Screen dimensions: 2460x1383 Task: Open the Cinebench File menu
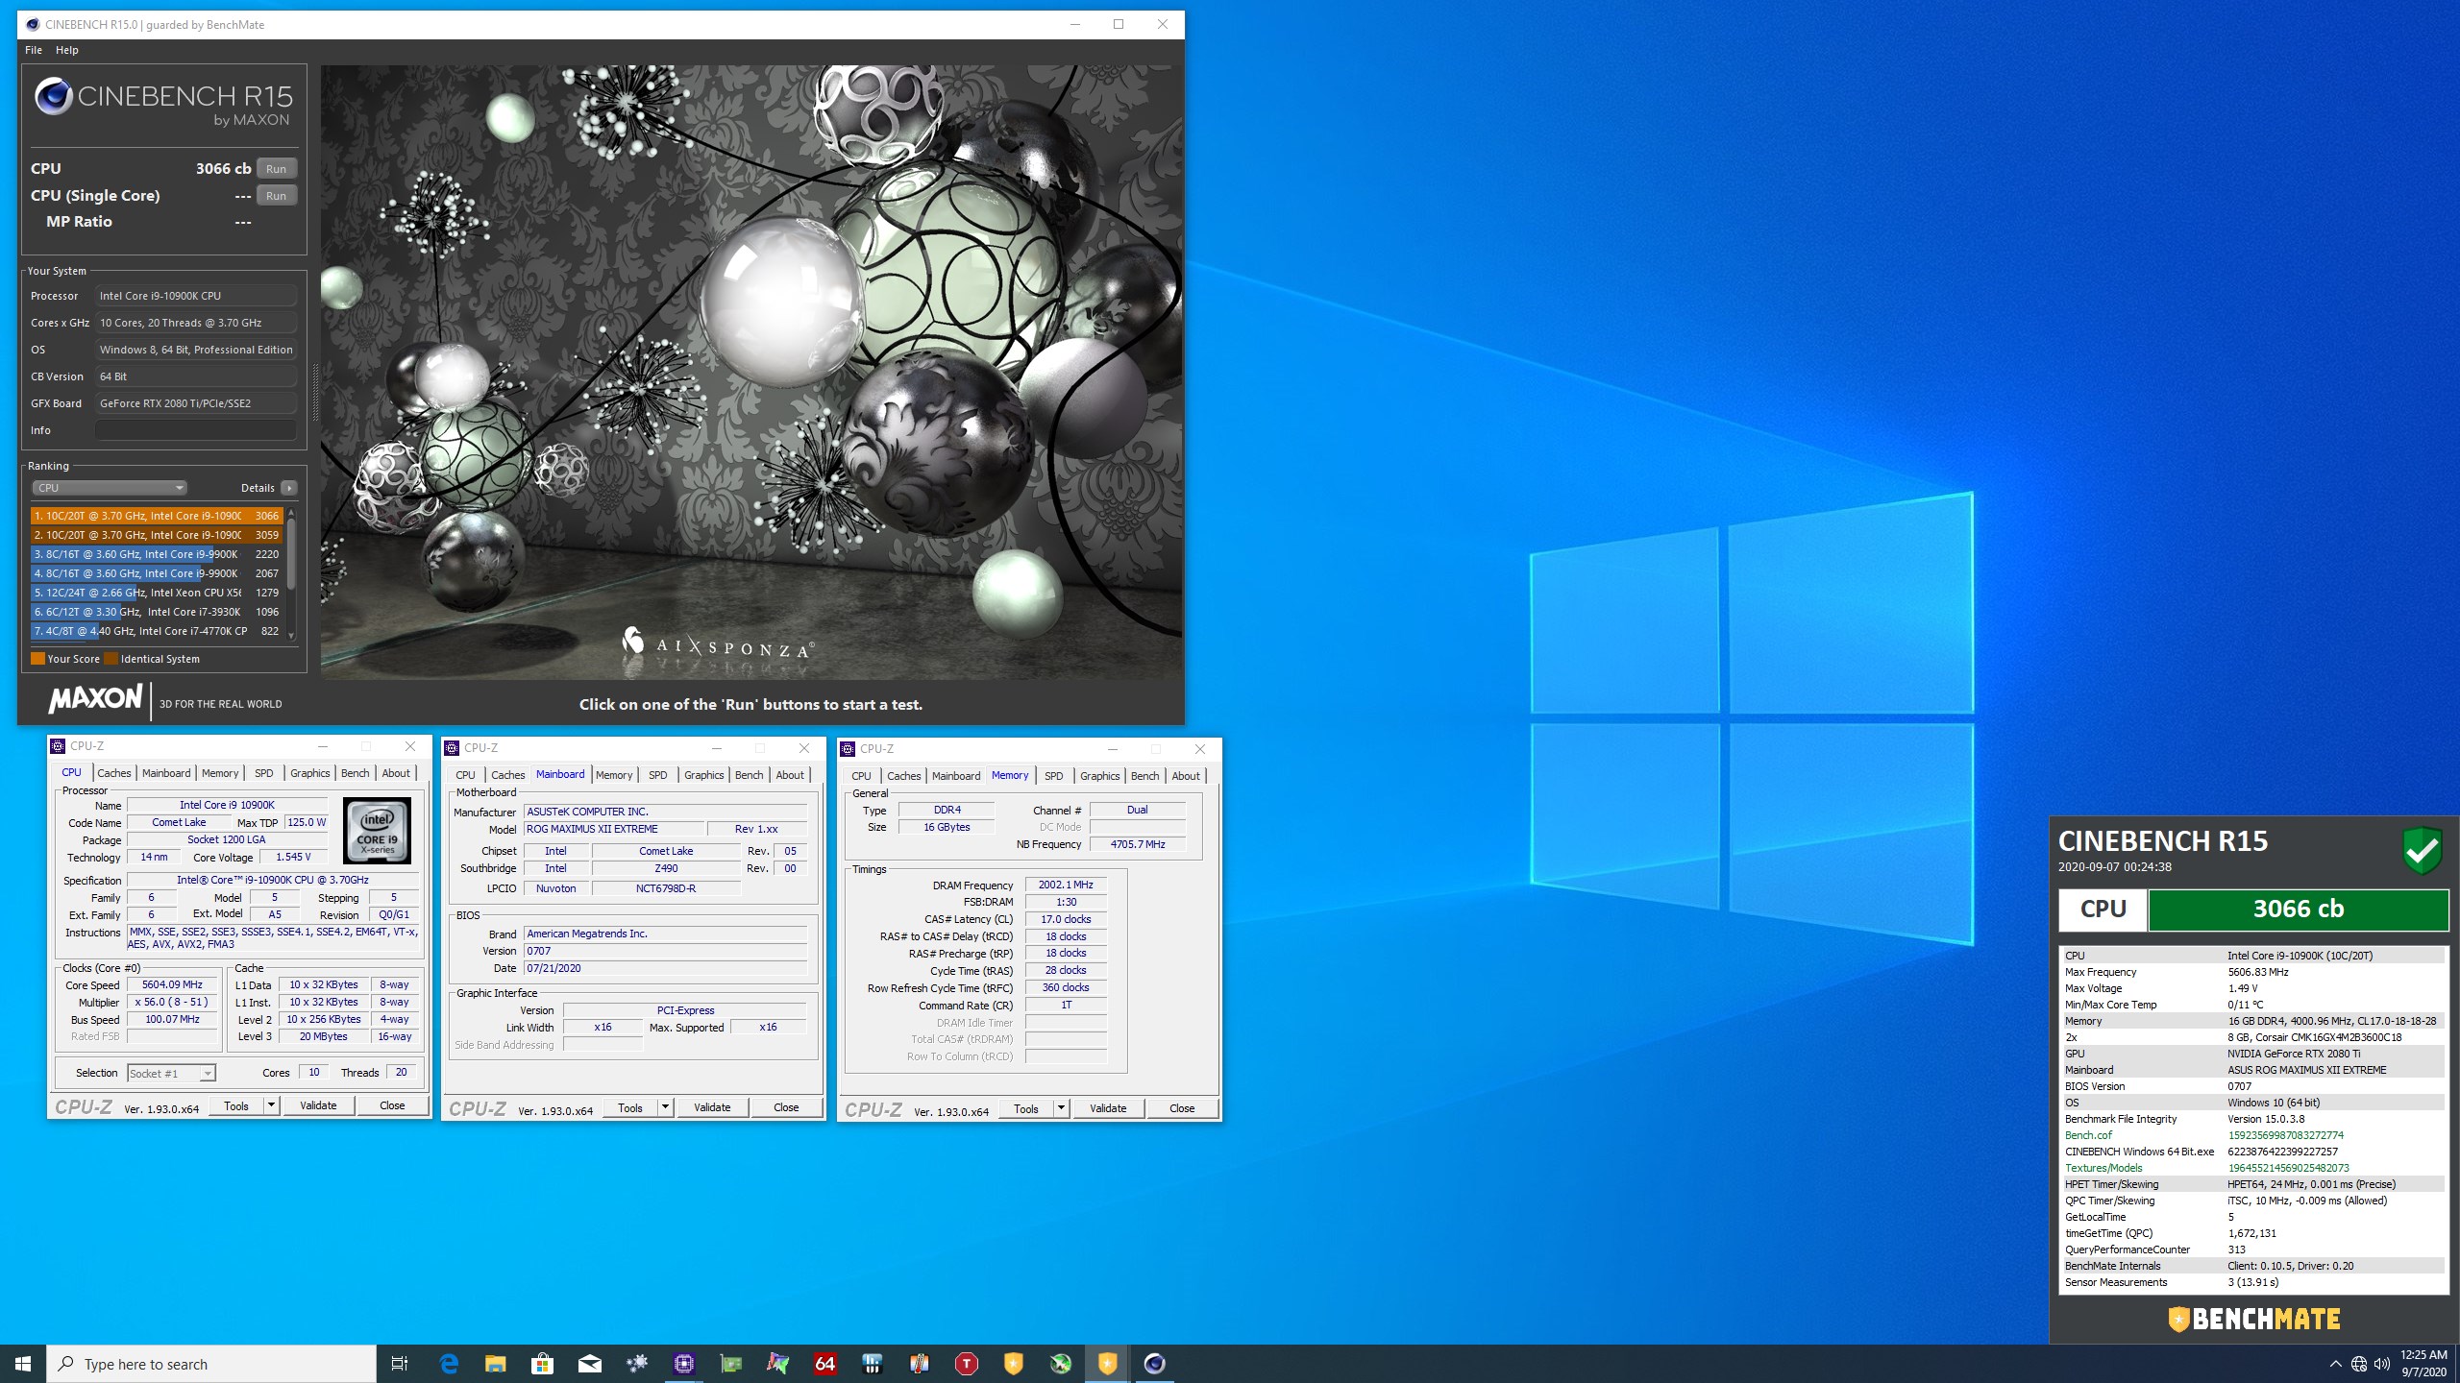pyautogui.click(x=34, y=50)
